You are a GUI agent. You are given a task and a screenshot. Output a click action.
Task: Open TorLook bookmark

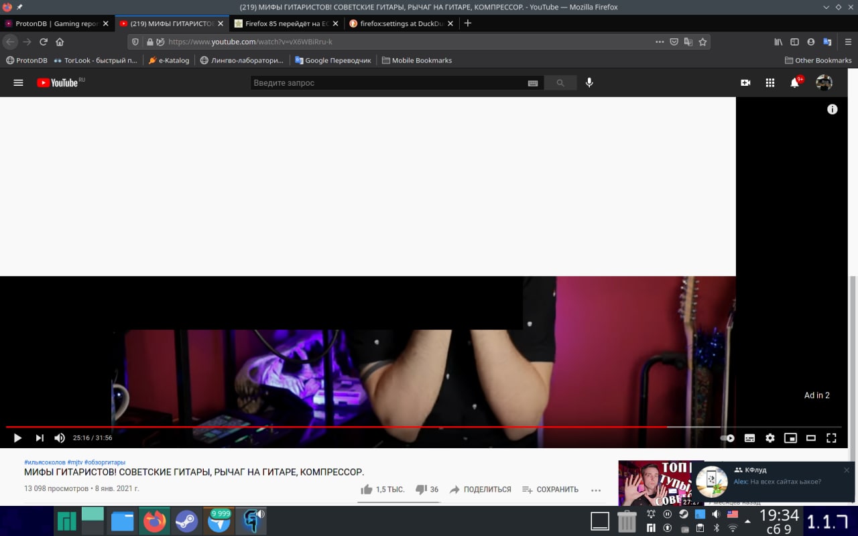tap(95, 60)
